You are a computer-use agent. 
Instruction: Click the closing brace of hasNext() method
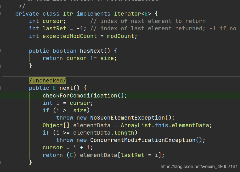(x=30, y=66)
